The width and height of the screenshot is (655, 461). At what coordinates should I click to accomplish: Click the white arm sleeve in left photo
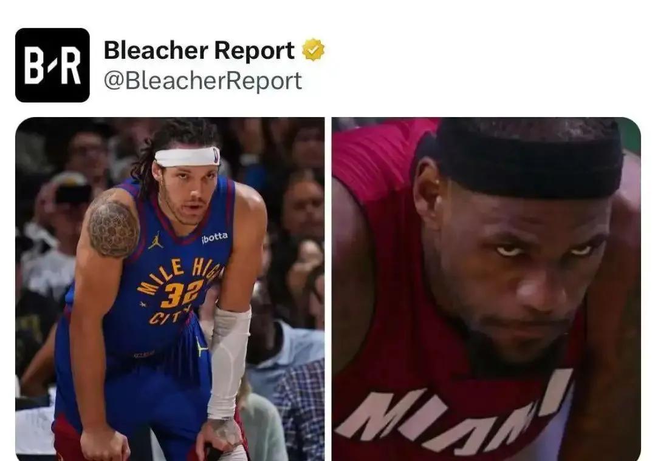pos(228,362)
